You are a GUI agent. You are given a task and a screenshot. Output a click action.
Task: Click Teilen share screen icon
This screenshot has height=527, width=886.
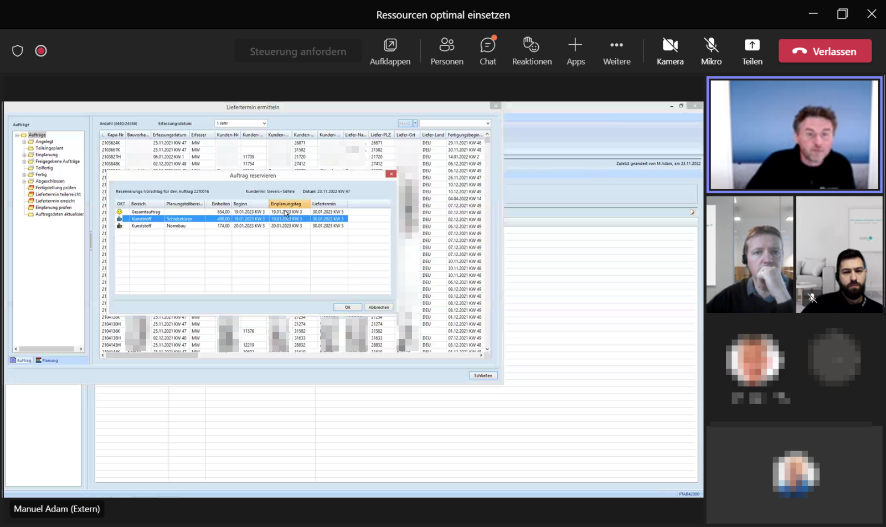[751, 51]
